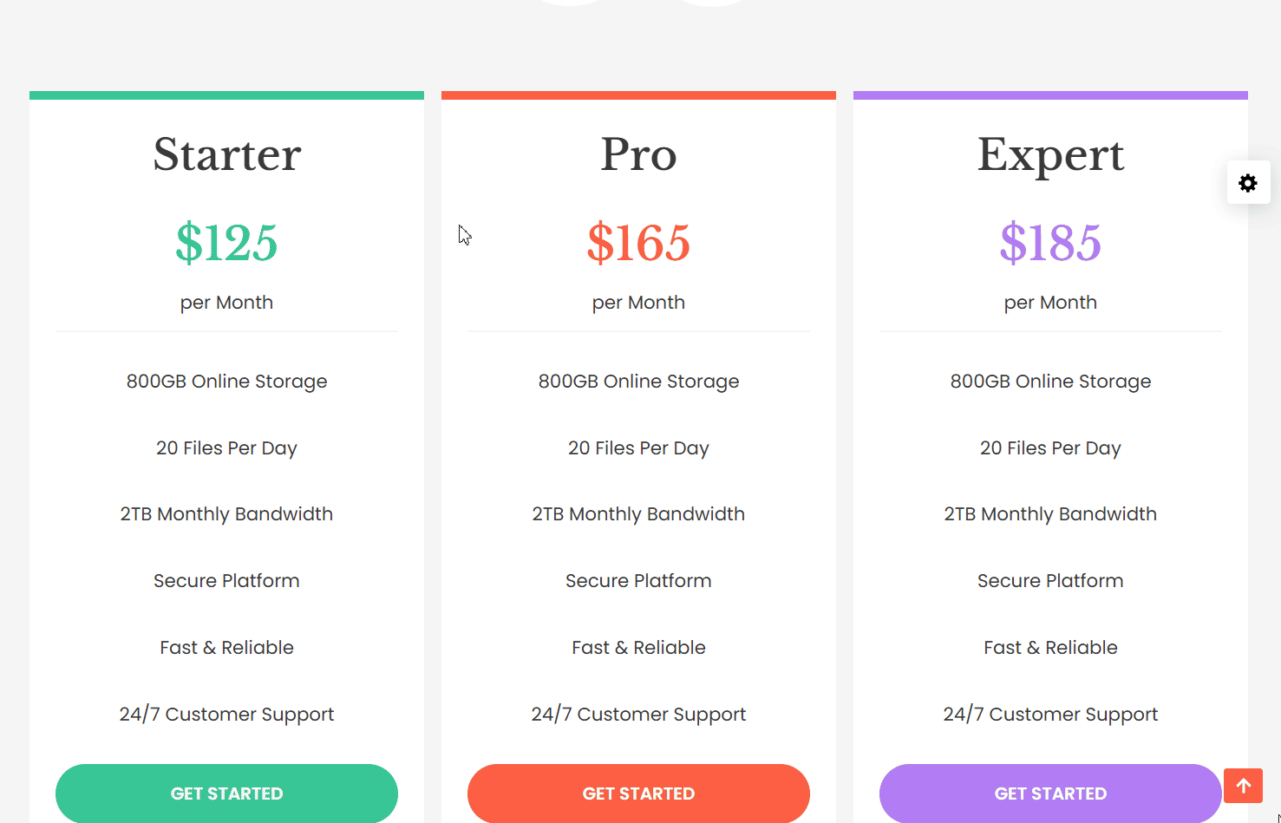Image resolution: width=1281 pixels, height=823 pixels.
Task: Click the green bar above Starter
Action: (226, 95)
